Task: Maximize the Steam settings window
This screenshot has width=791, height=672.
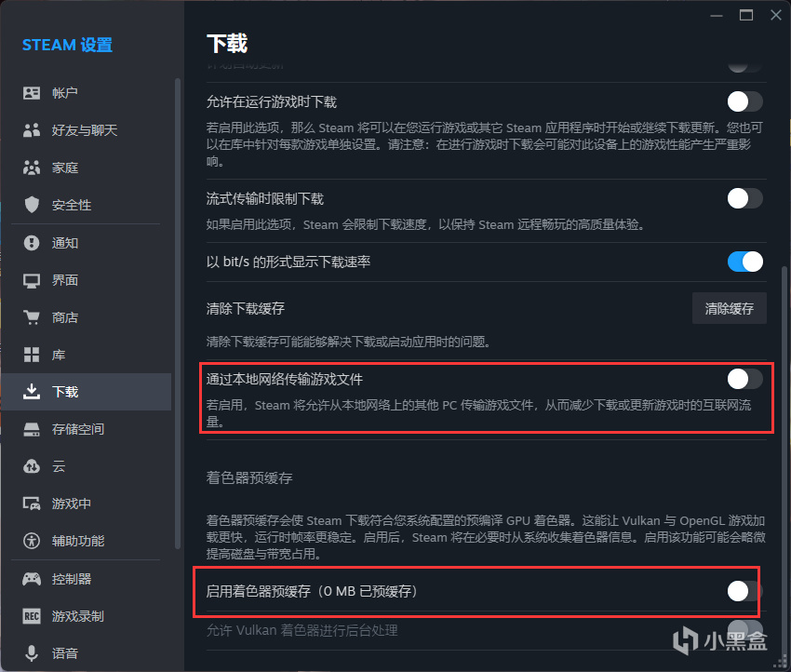Action: (x=746, y=15)
